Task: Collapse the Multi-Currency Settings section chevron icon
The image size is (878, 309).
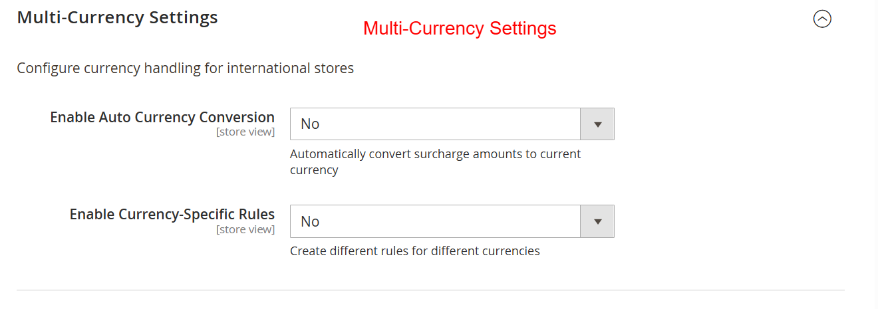Action: (822, 19)
